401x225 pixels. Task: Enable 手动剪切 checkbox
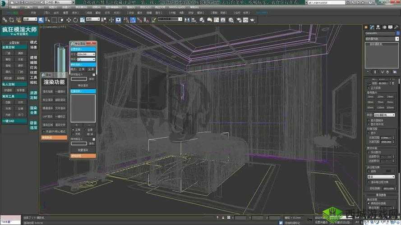point(369,152)
